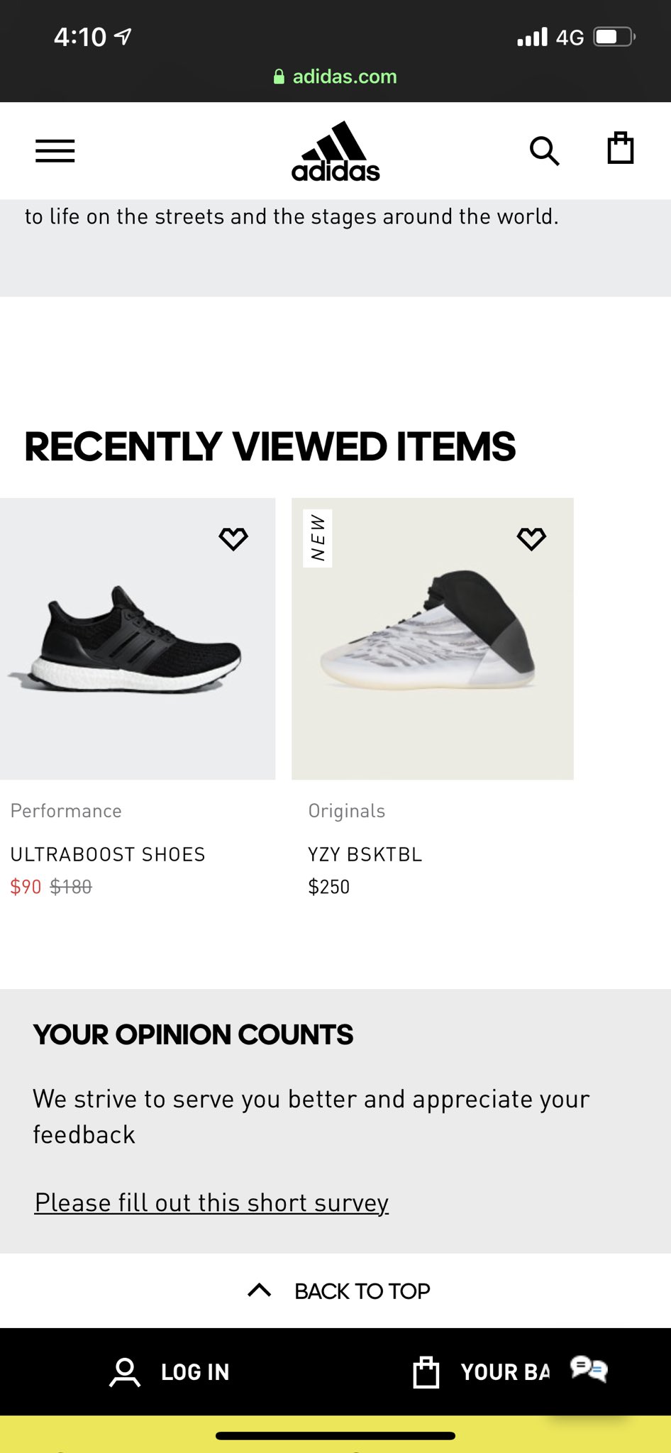Open the hamburger navigation menu
This screenshot has width=671, height=1453.
55,150
